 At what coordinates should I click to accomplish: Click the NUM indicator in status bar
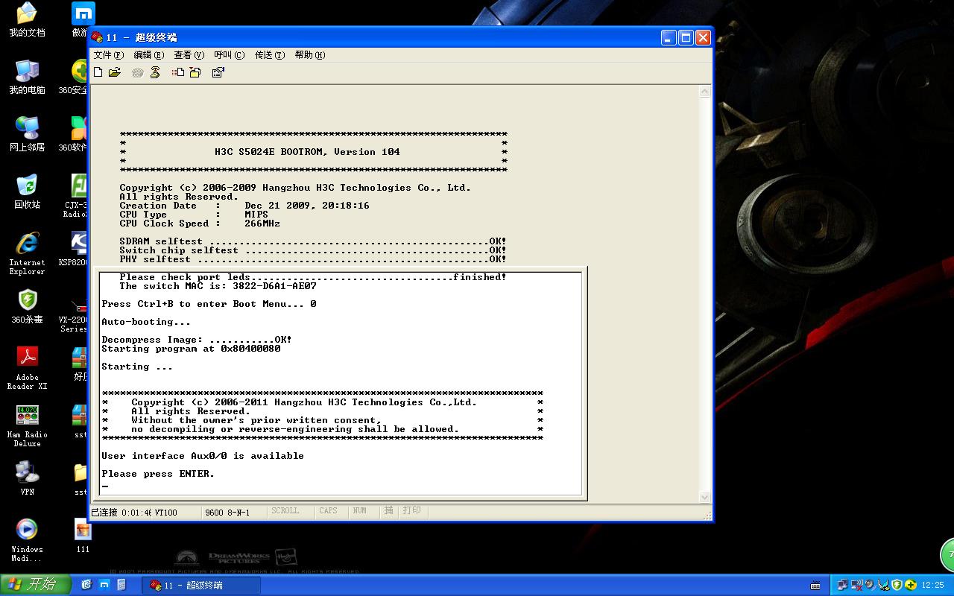pos(360,511)
